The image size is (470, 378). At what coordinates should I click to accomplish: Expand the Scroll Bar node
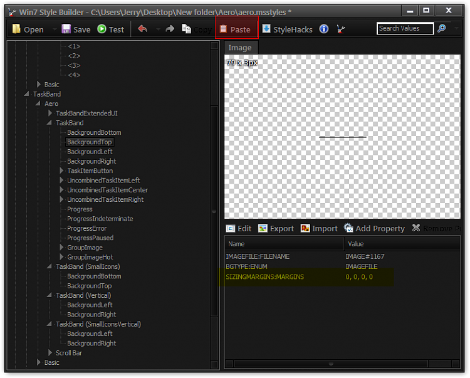(50, 352)
